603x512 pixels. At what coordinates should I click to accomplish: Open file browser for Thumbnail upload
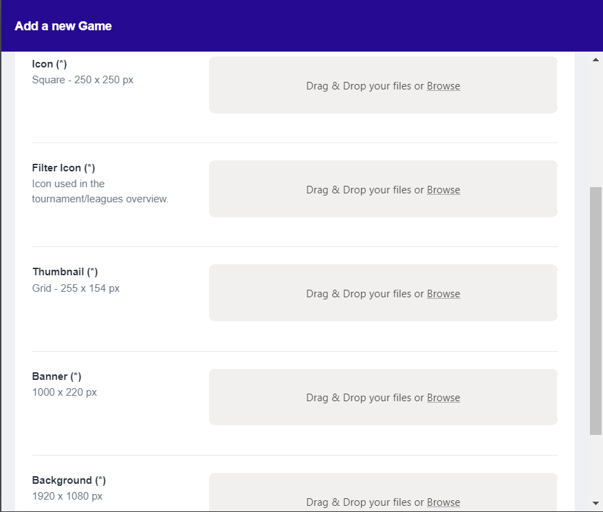[443, 294]
